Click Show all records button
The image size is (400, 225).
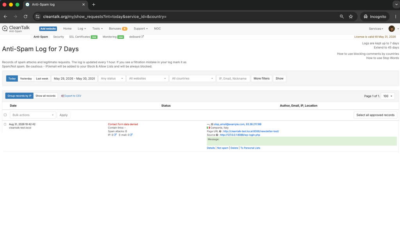45,96
